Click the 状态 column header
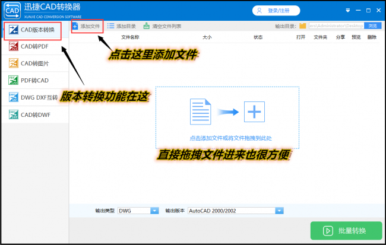 (x=258, y=37)
